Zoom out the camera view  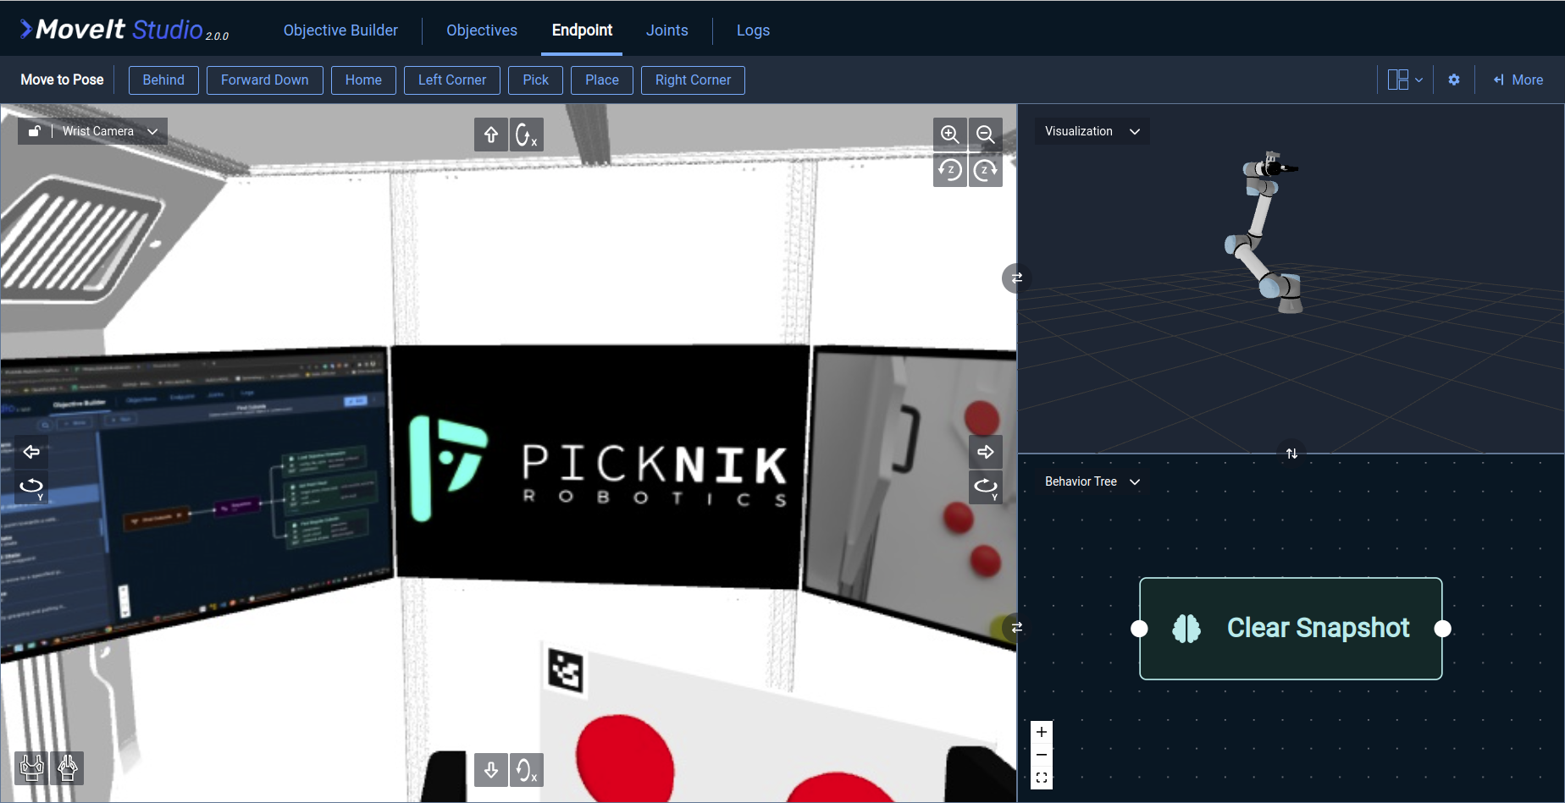(986, 135)
